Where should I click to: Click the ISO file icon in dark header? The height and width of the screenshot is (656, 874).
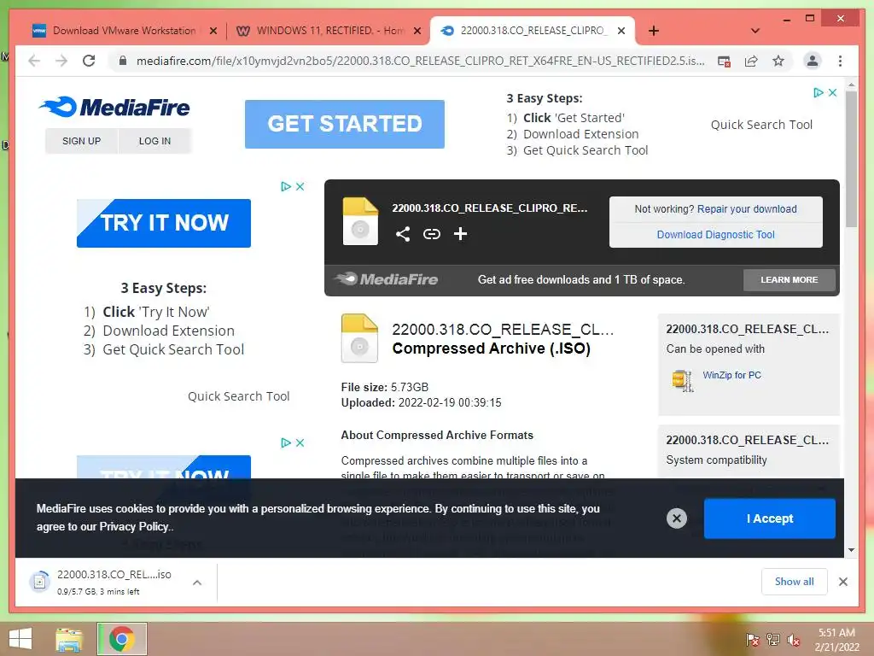pos(360,221)
